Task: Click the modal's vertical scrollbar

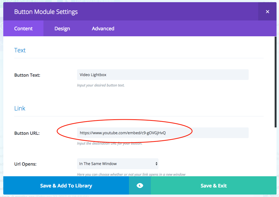Action: click(x=275, y=82)
